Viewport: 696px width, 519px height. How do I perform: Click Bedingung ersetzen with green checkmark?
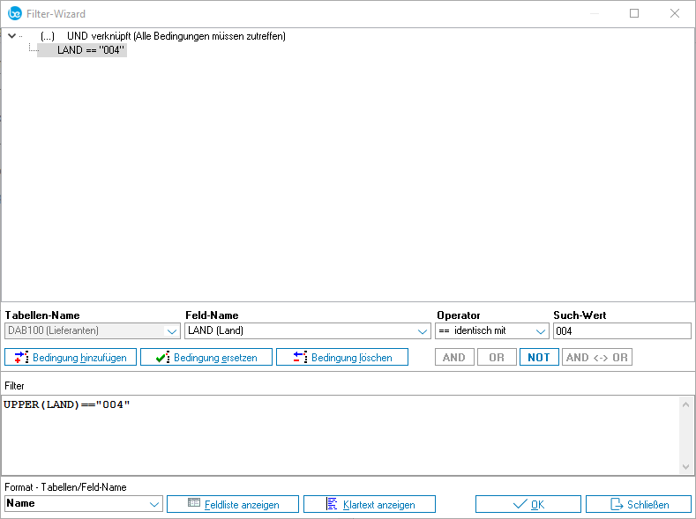coord(206,357)
